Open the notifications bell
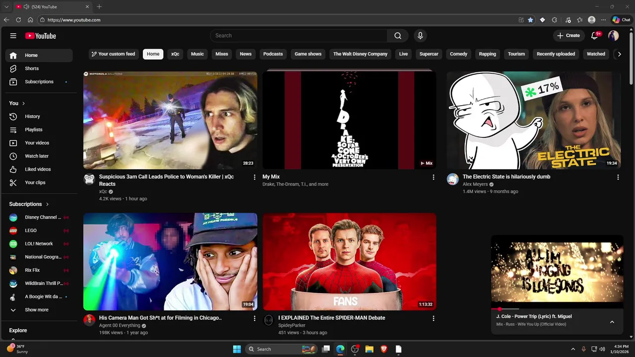Viewport: 635px width, 357px height. 595,36
